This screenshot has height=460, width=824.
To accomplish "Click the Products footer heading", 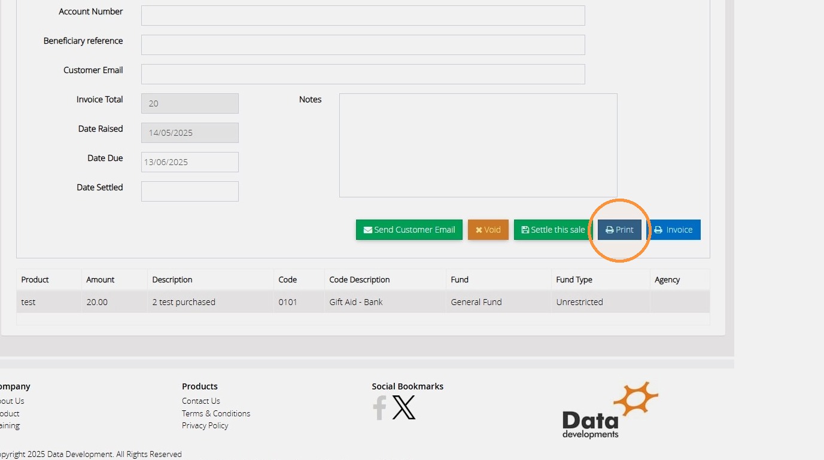I will (200, 386).
